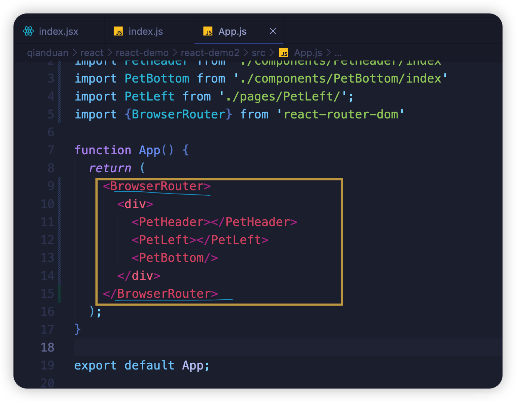The image size is (516, 402).
Task: Open the react breadcrumb segment
Action: pos(92,53)
